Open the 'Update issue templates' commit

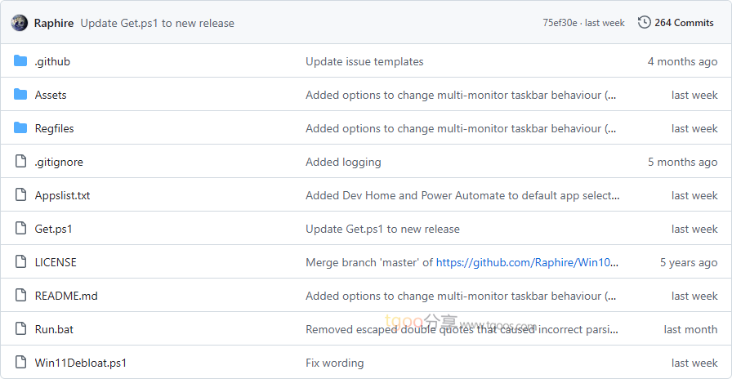click(364, 61)
